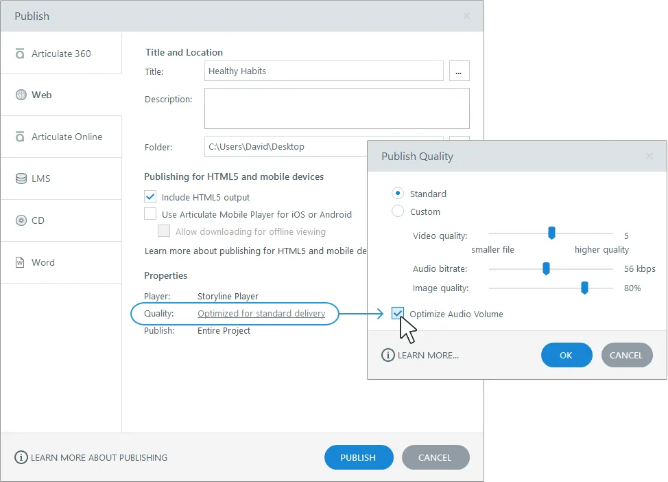668x482 pixels.
Task: Click the Description text box
Action: click(x=337, y=108)
